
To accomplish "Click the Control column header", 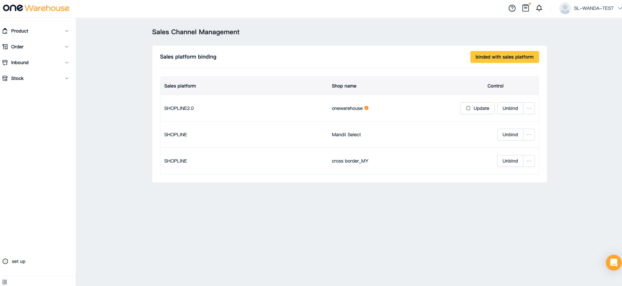I will 495,86.
